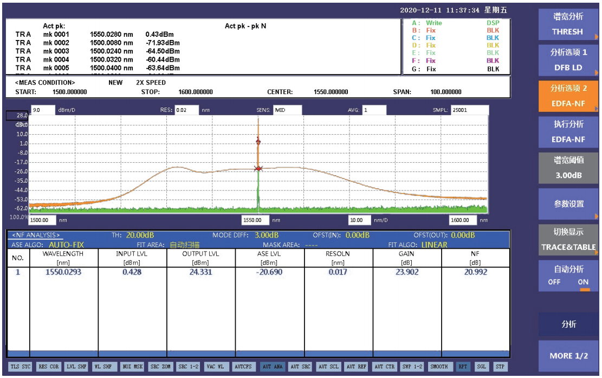Click the NF cell 20.992
Screen dimensions: 602x378
[x=476, y=273]
